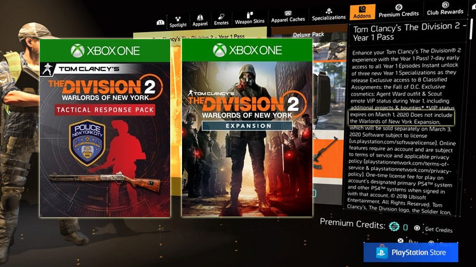The height and width of the screenshot is (267, 476).
Task: Open the Spotlight store tab
Action: pos(178,23)
